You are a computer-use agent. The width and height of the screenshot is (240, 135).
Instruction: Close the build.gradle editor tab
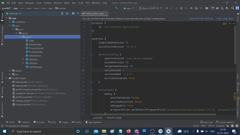tap(106, 13)
